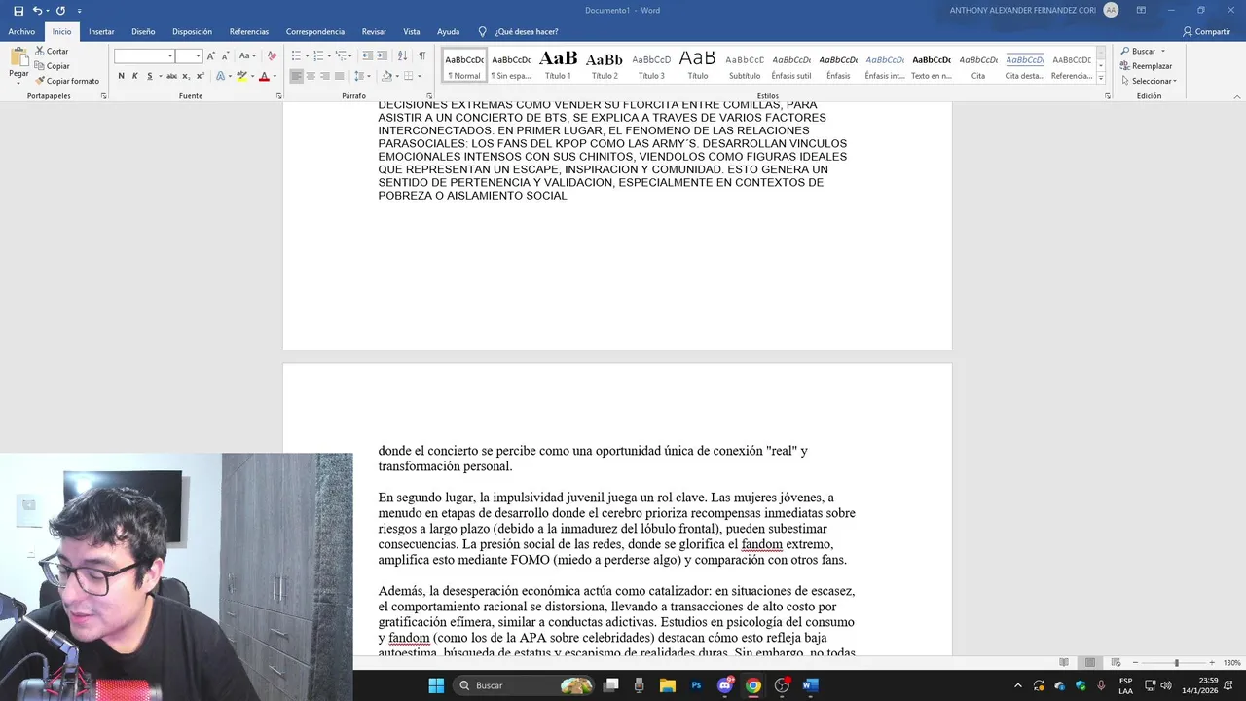Click the Compartir button

point(1207,31)
